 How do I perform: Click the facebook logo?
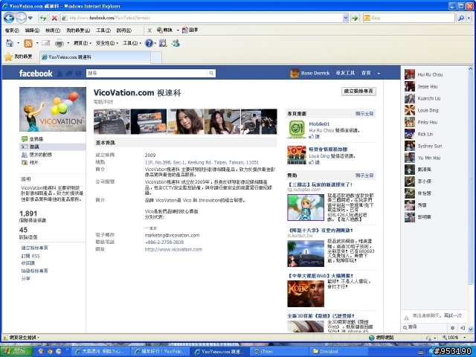(x=36, y=73)
